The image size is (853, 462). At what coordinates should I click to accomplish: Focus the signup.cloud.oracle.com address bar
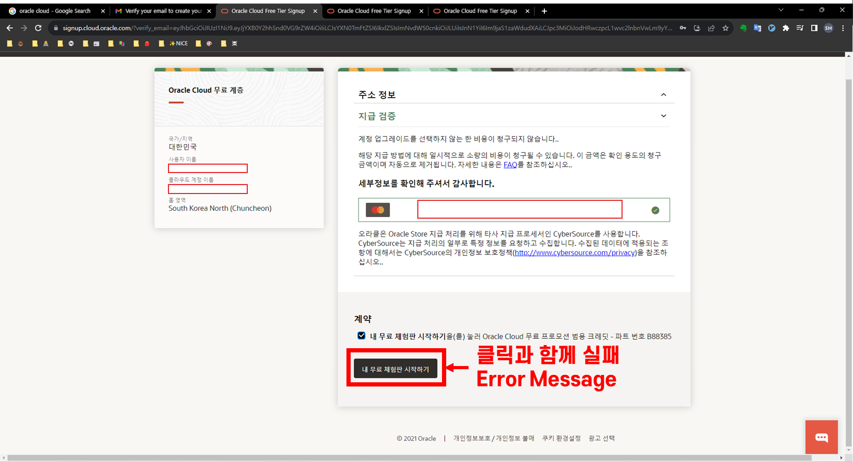pos(367,28)
